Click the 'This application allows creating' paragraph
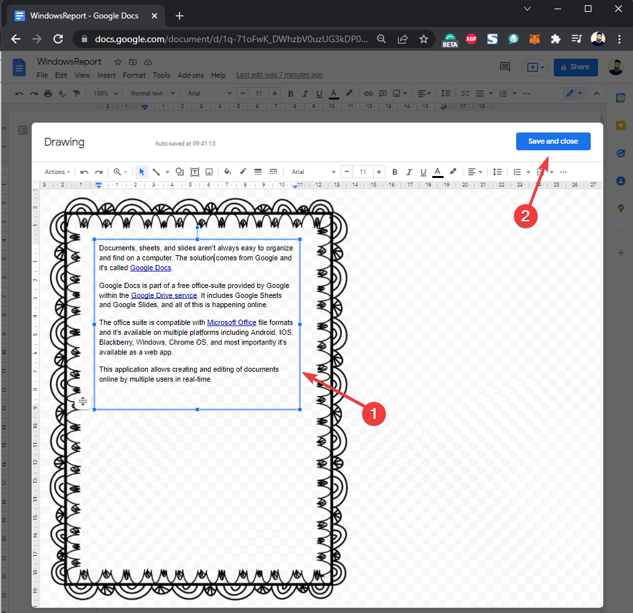 pyautogui.click(x=189, y=374)
